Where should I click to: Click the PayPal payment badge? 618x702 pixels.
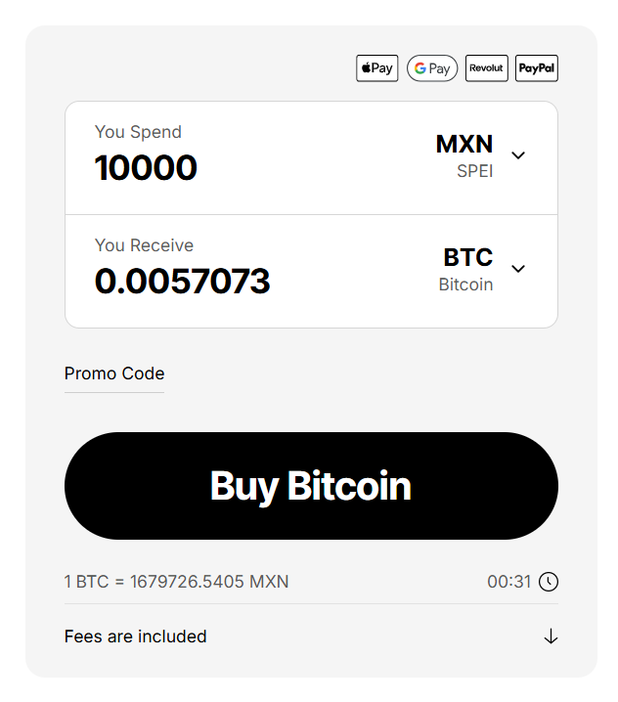coord(537,68)
